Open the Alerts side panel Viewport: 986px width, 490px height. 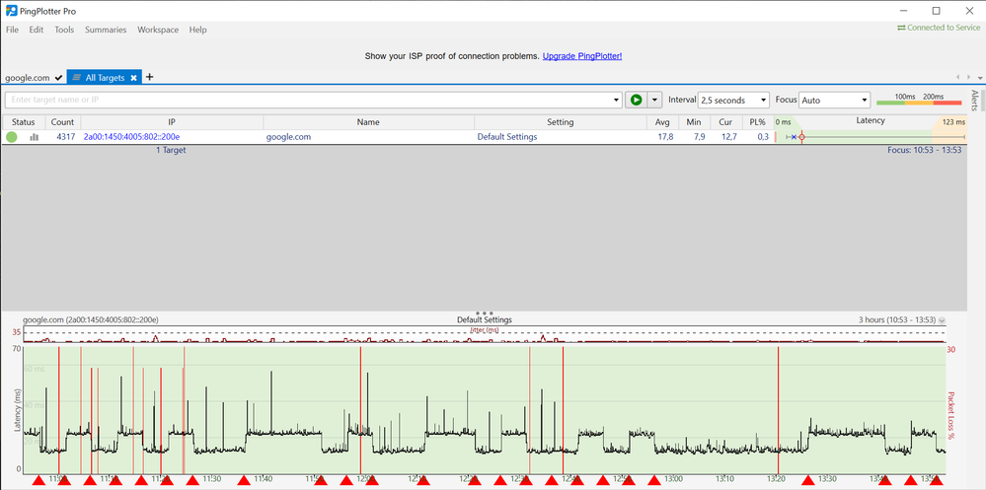click(x=975, y=100)
